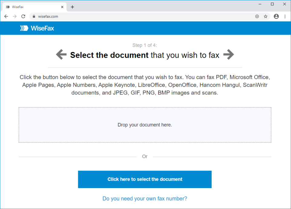The height and width of the screenshot is (209, 291).
Task: Click the browser back arrow icon
Action: [6, 16]
